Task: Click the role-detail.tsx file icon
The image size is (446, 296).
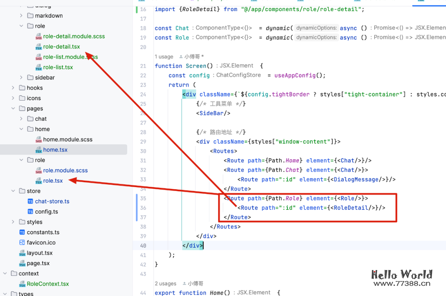Action: point(38,47)
